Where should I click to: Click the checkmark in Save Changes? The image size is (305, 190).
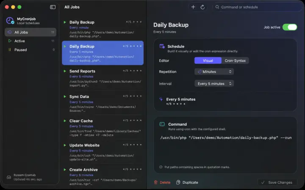click(x=263, y=182)
